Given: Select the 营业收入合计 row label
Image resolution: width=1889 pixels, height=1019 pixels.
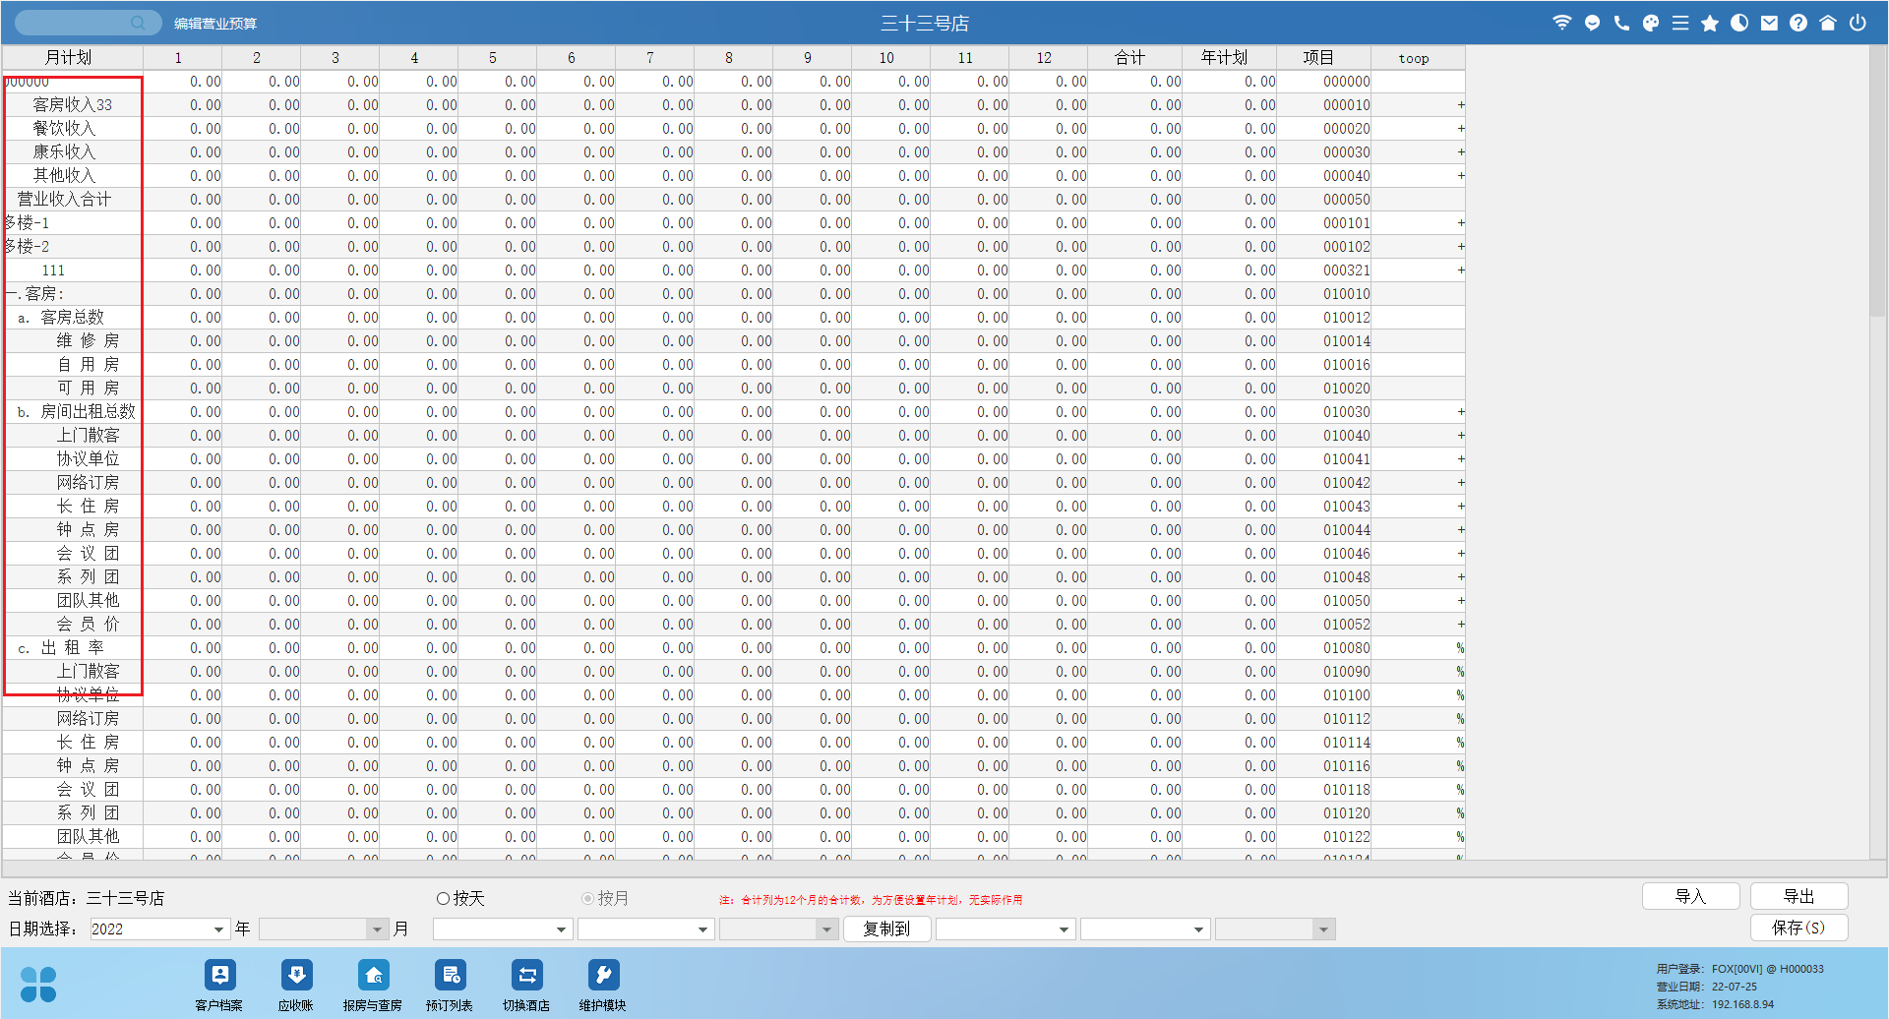Looking at the screenshot, I should click(64, 200).
